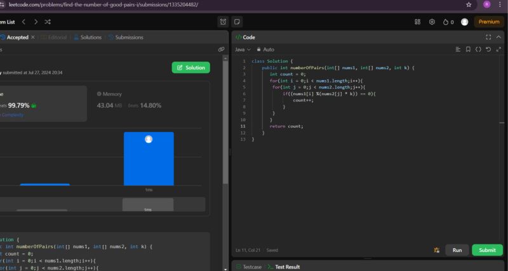Open the notes sticky icon
The image size is (508, 271).
[237, 22]
